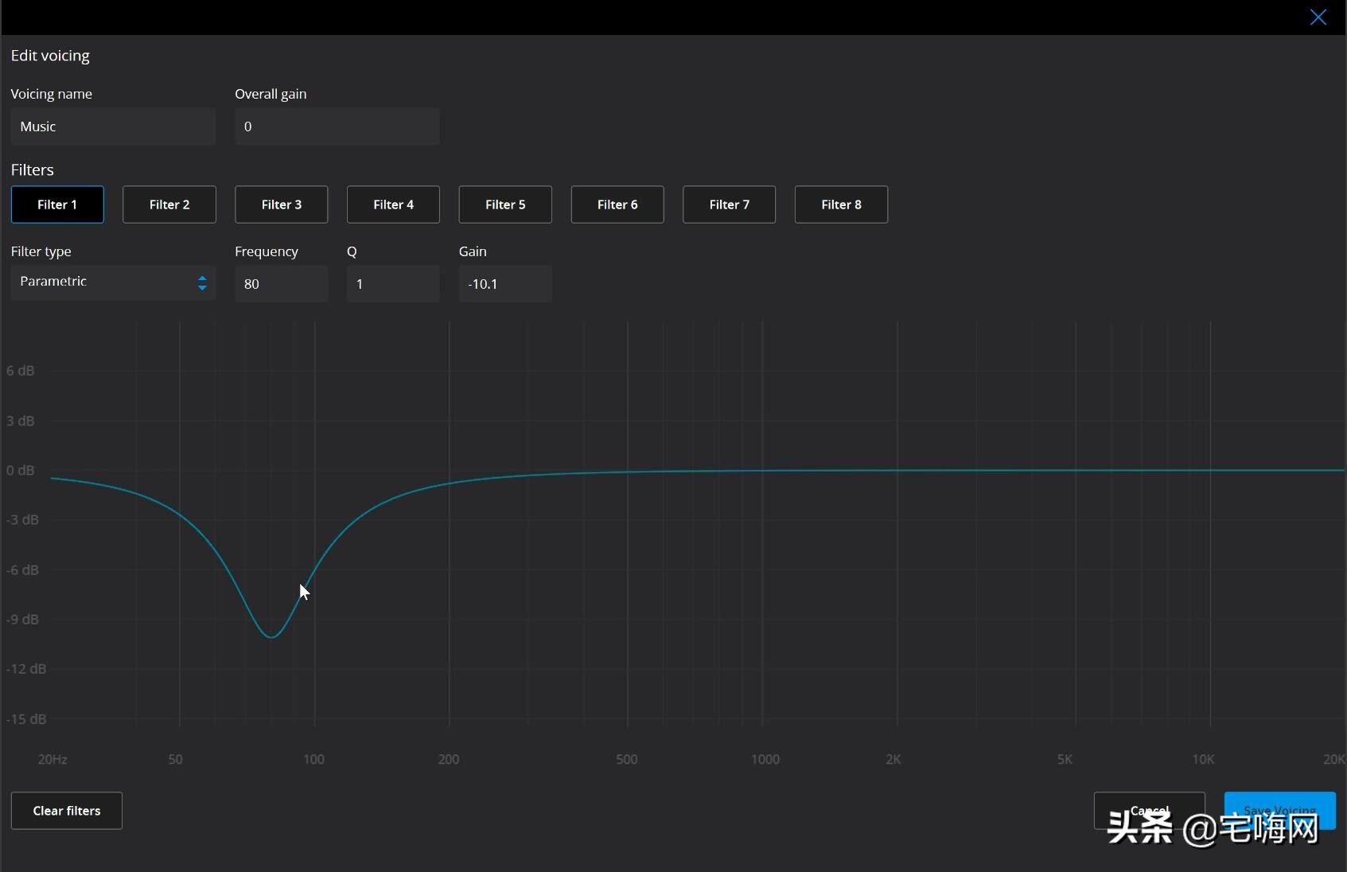The width and height of the screenshot is (1347, 872).
Task: Select the Filter 1 tab
Action: [x=57, y=204]
